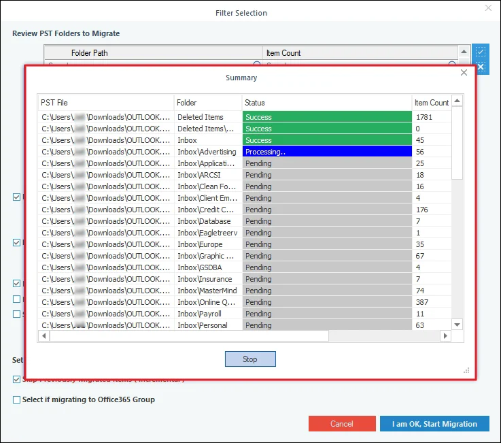Toggle the Skip Previously Migrated Items checkbox

16,379
